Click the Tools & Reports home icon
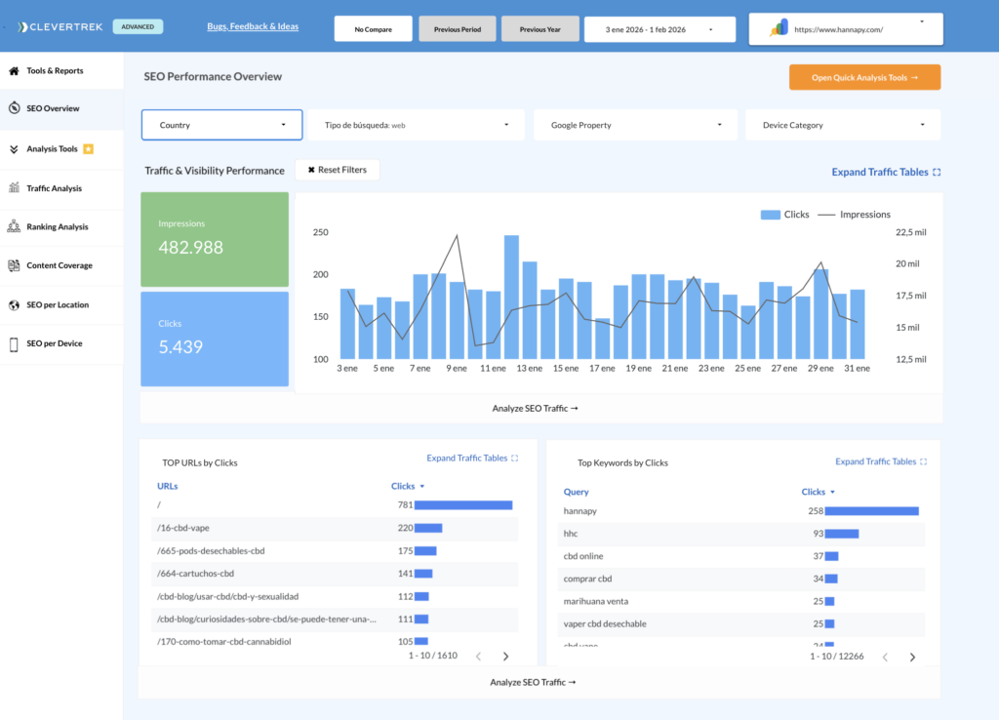 point(14,71)
